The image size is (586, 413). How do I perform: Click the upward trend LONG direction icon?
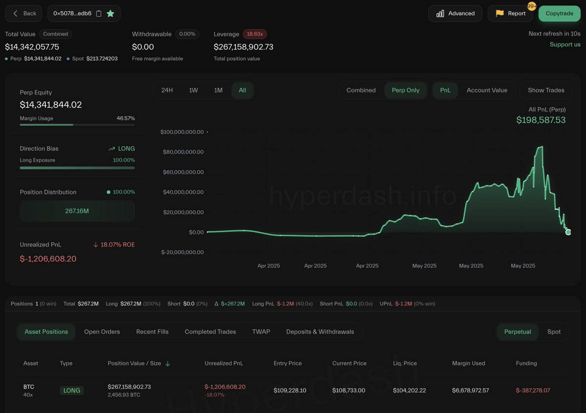[x=112, y=149]
